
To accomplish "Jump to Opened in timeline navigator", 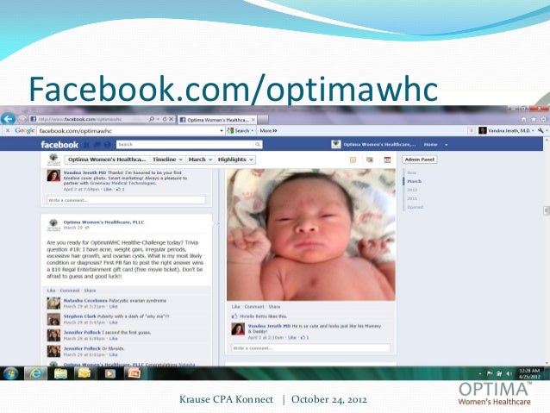I will coord(415,207).
